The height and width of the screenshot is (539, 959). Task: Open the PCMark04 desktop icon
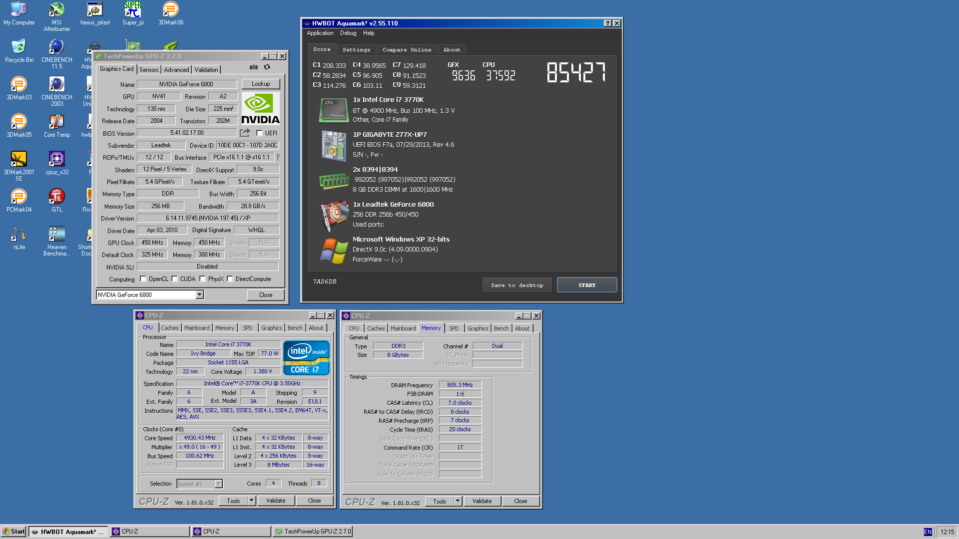[19, 201]
